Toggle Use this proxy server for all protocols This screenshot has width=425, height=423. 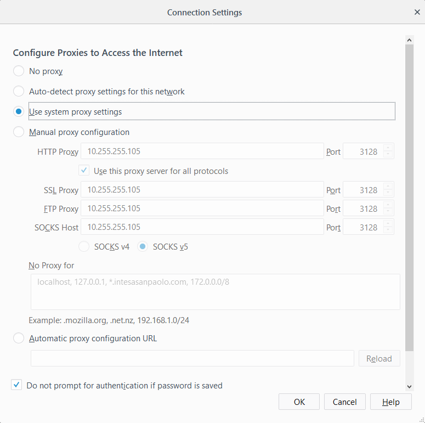(x=84, y=171)
